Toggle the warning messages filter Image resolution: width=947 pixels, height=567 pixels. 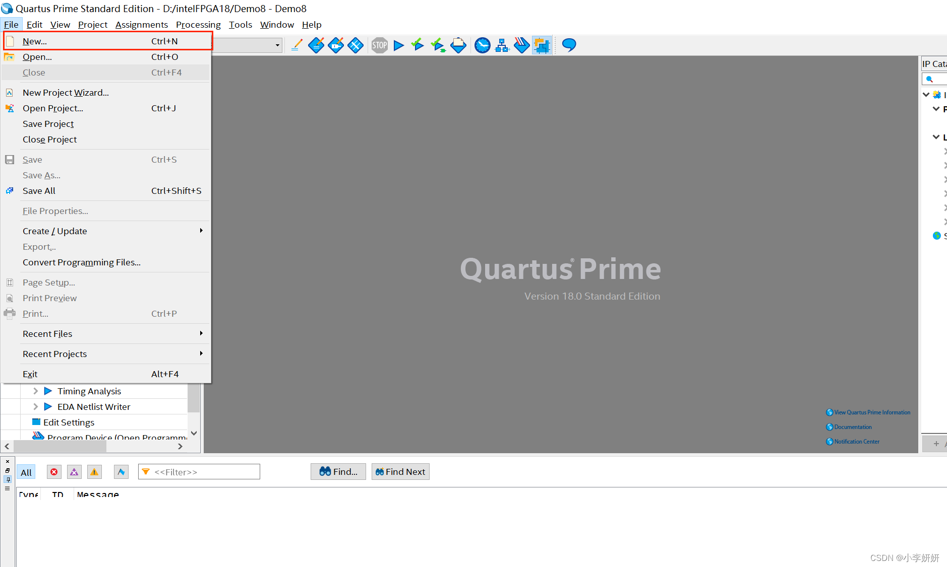click(x=94, y=472)
